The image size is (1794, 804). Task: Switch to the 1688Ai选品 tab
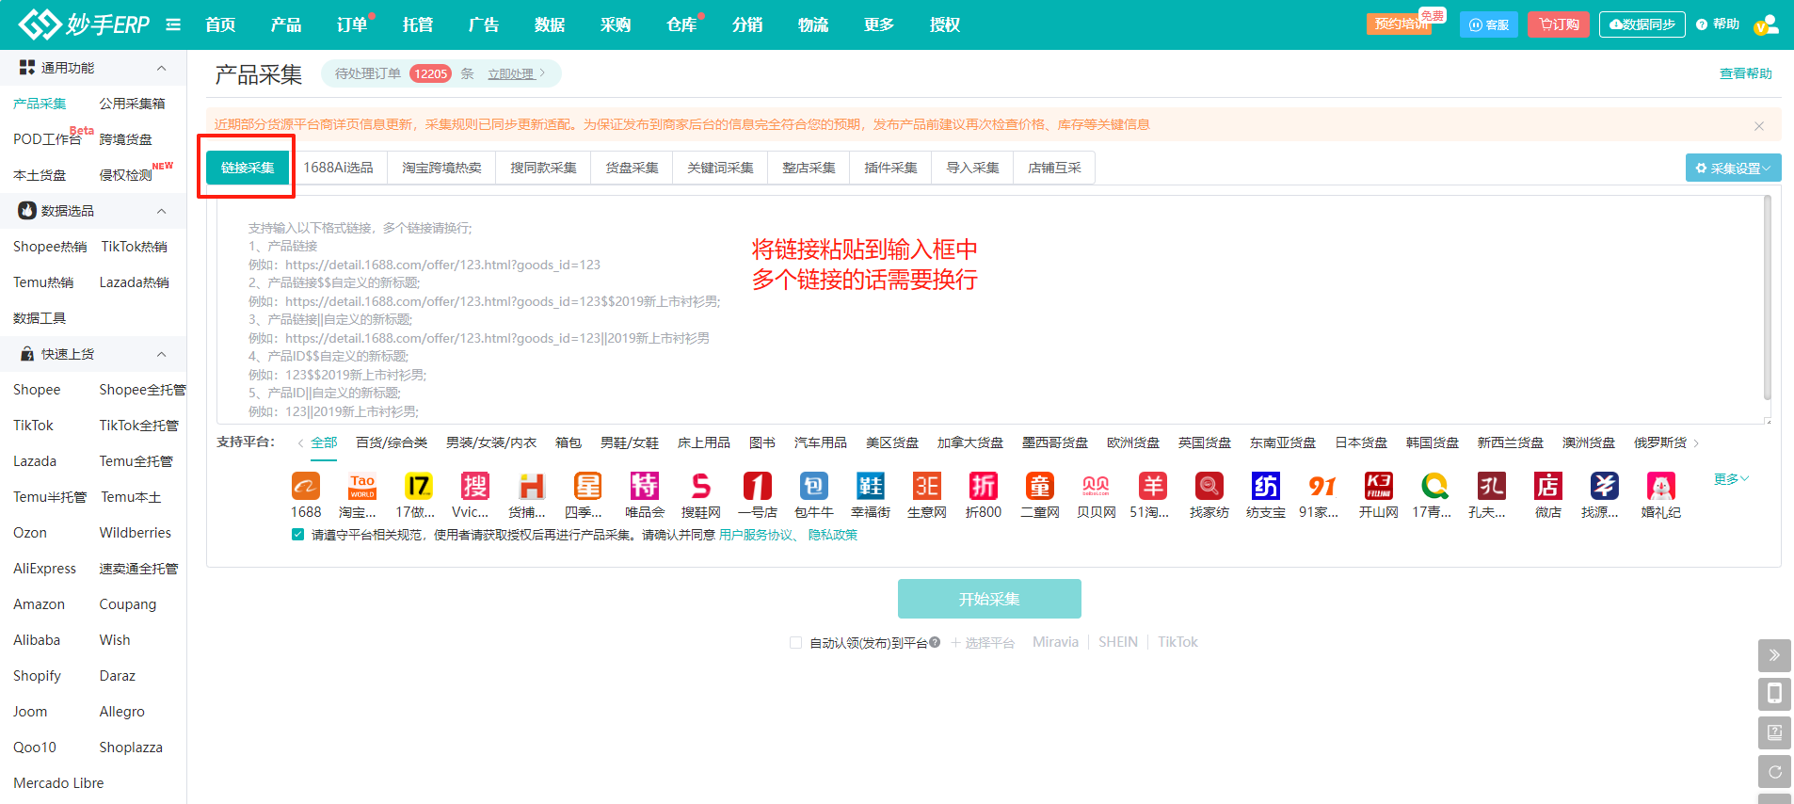click(x=338, y=168)
